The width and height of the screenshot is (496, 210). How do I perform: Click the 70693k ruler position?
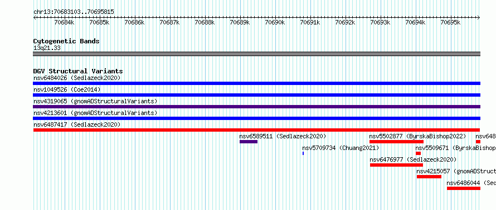381,22
